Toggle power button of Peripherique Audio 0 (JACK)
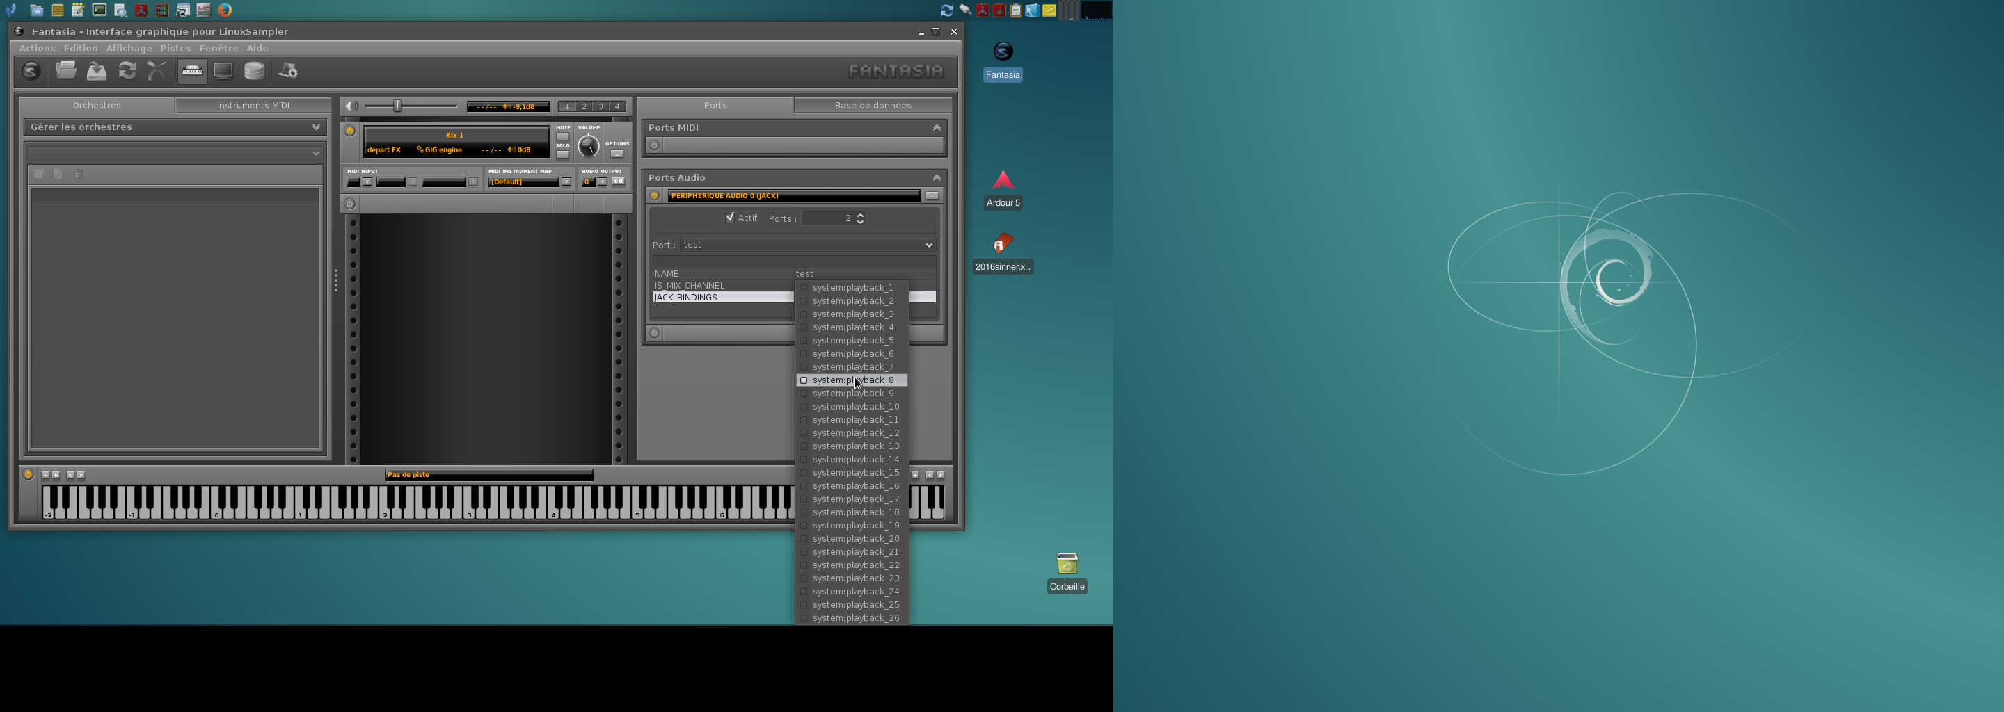 click(x=654, y=196)
